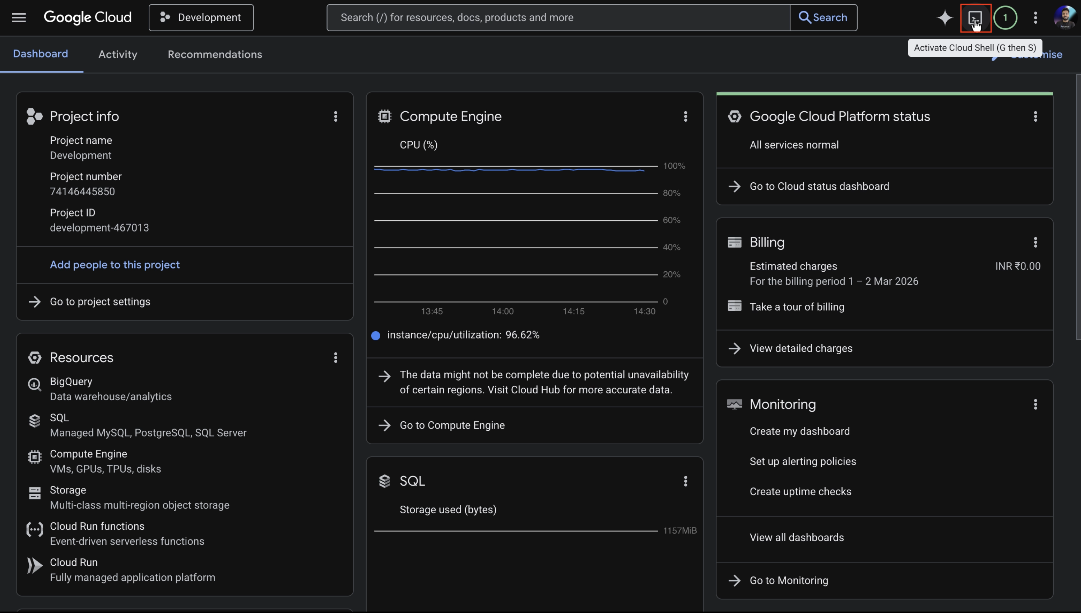Screen dimensions: 1081x613
Task: Click the arrow beside Go to Compute Engine
Action: click(384, 425)
